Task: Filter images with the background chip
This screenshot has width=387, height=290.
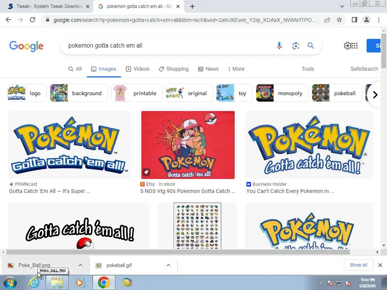Action: [x=79, y=93]
